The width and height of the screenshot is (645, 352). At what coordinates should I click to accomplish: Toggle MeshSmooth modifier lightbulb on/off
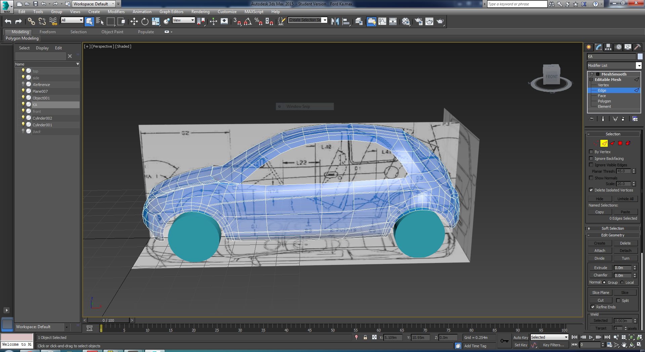click(592, 74)
